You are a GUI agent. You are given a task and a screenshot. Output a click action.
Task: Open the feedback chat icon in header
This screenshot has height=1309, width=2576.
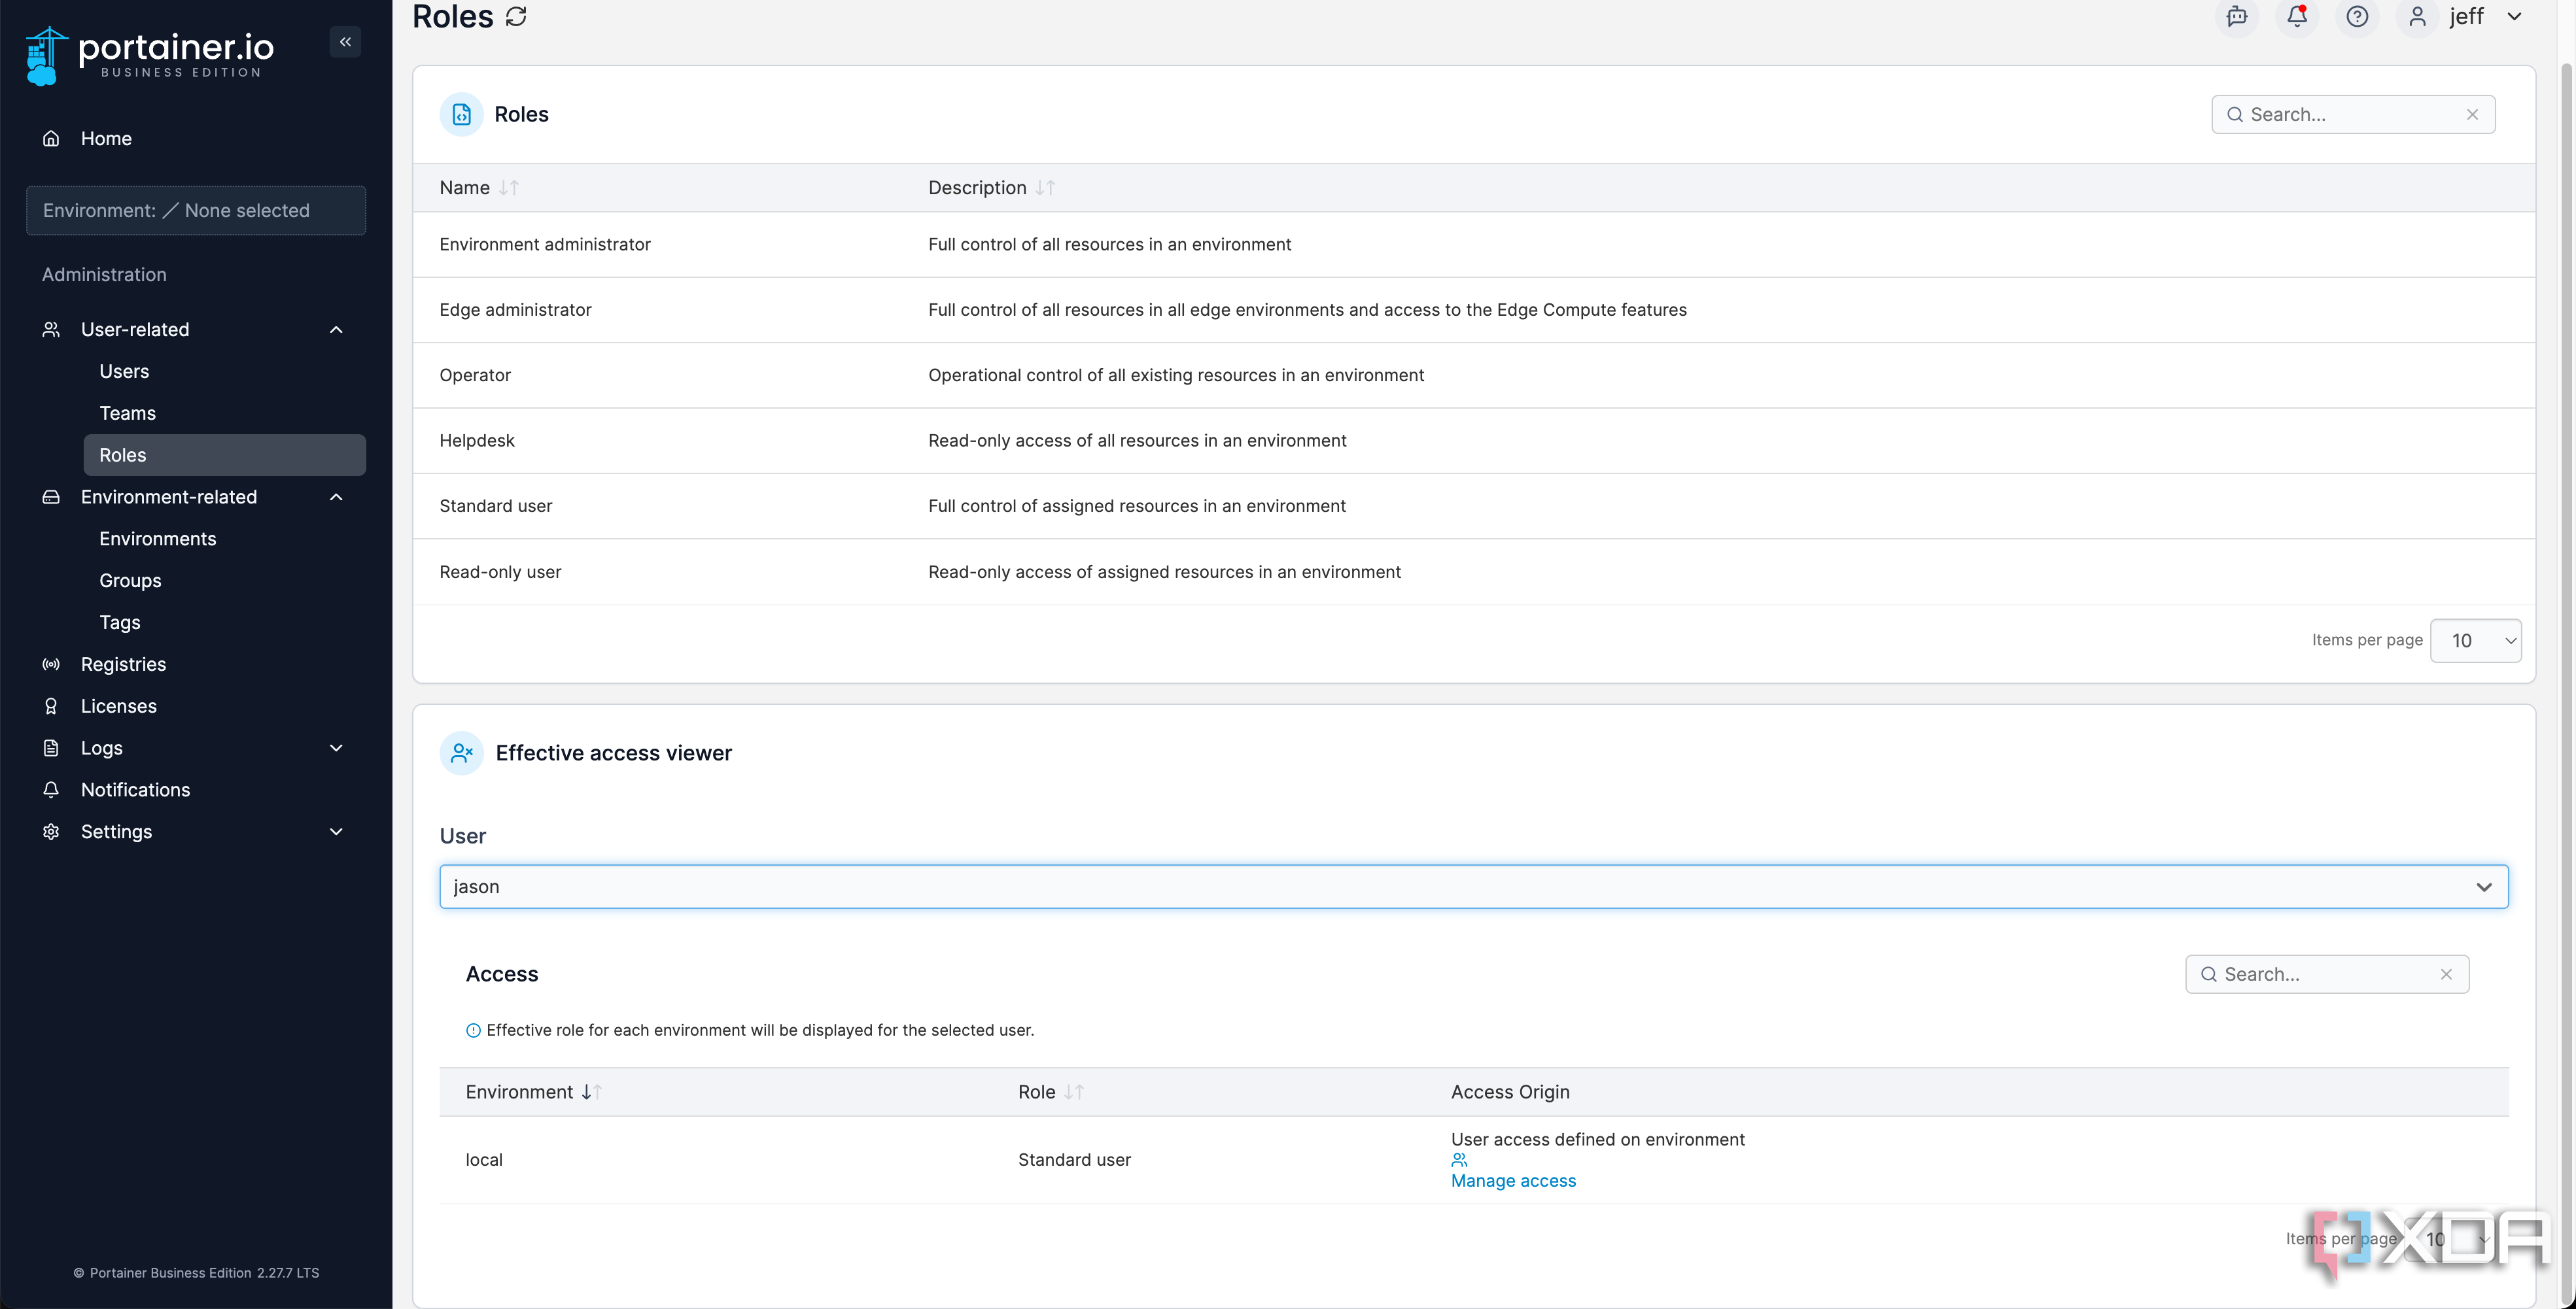[x=2237, y=17]
